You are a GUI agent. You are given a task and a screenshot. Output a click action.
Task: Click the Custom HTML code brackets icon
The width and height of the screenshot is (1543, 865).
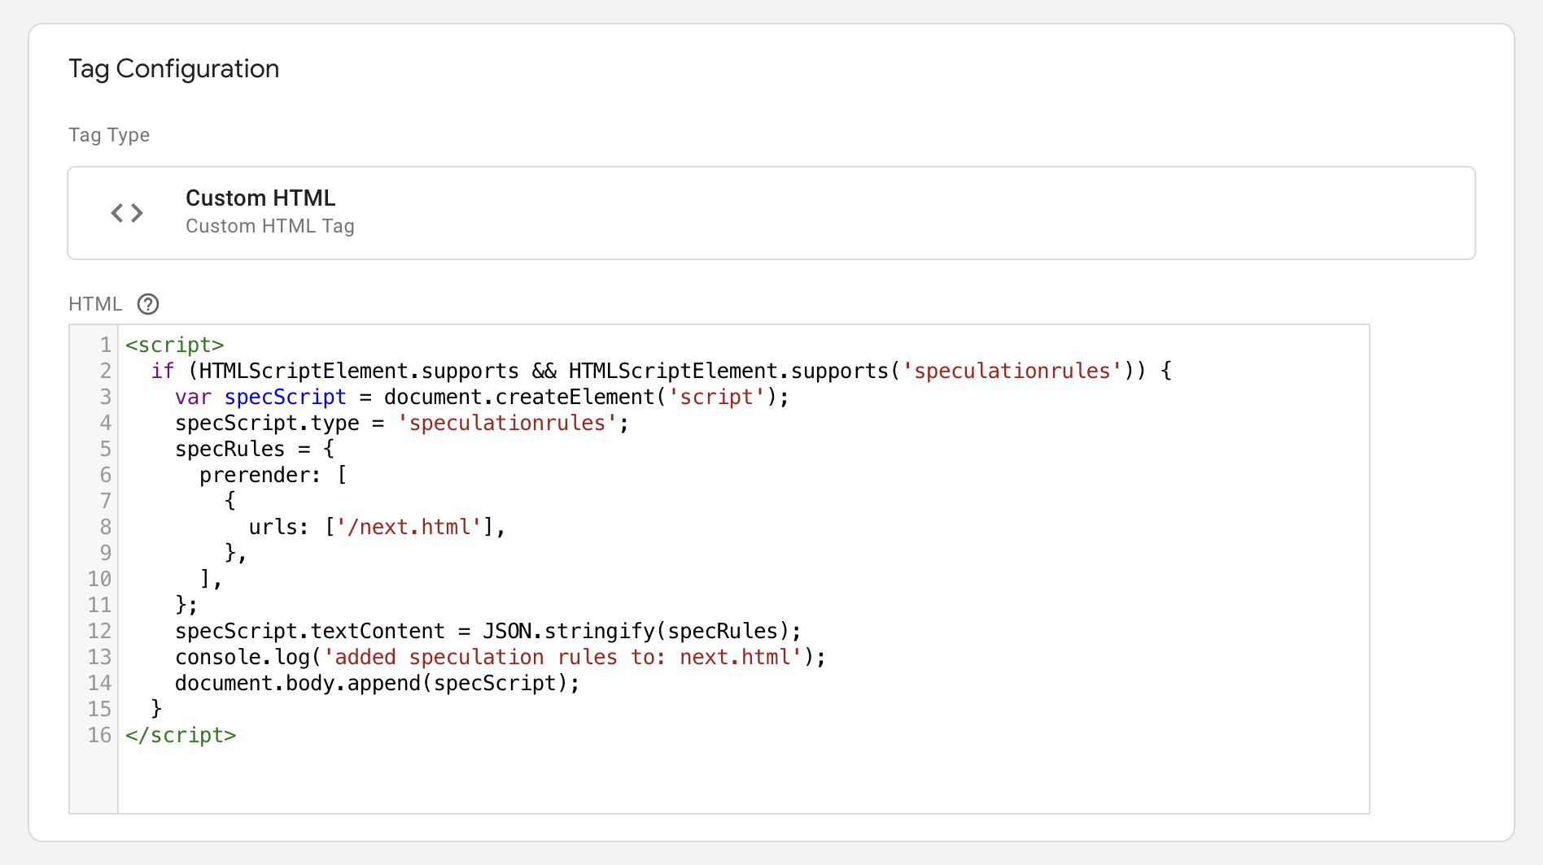point(127,212)
